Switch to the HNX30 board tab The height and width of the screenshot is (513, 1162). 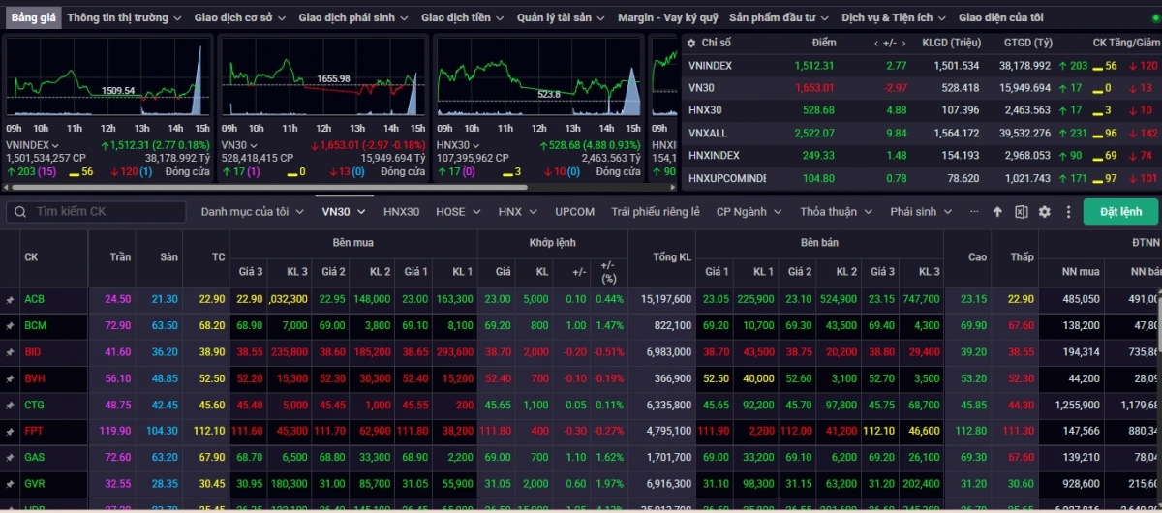click(x=401, y=211)
